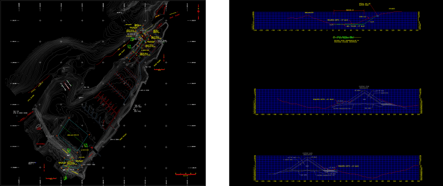Click the red scale bar at plan's lower left
443x186 pixels.
[52, 178]
